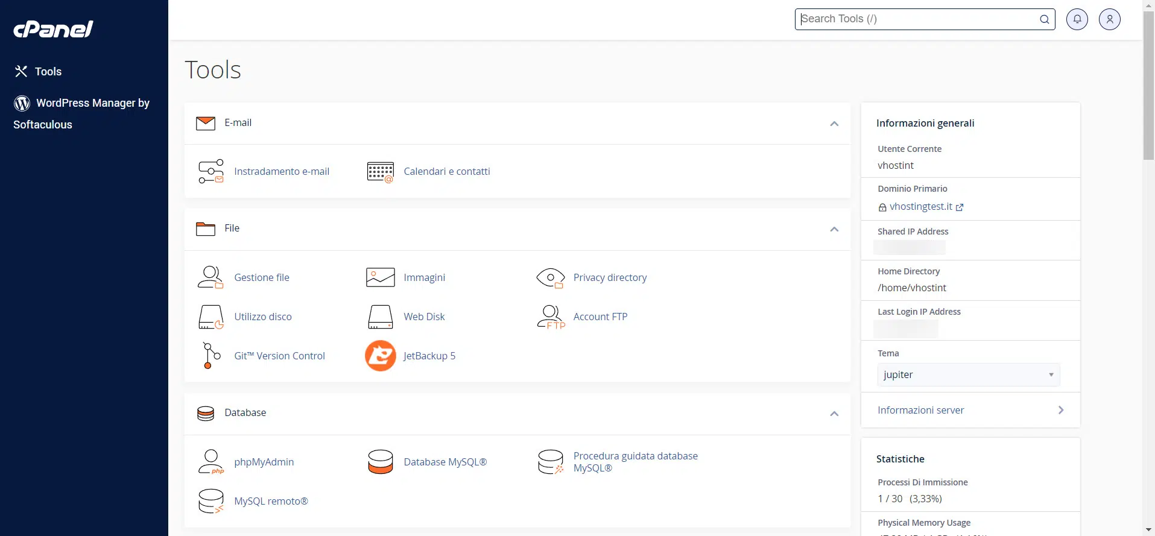
Task: Click the Privacy directory eye icon
Action: [x=551, y=278]
